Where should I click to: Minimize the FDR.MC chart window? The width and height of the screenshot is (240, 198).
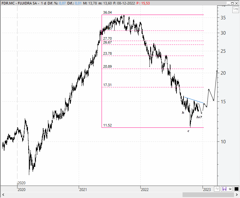pyautogui.click(x=229, y=3)
